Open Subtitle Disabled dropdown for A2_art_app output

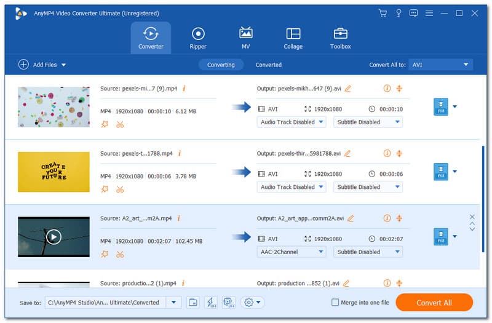point(368,252)
